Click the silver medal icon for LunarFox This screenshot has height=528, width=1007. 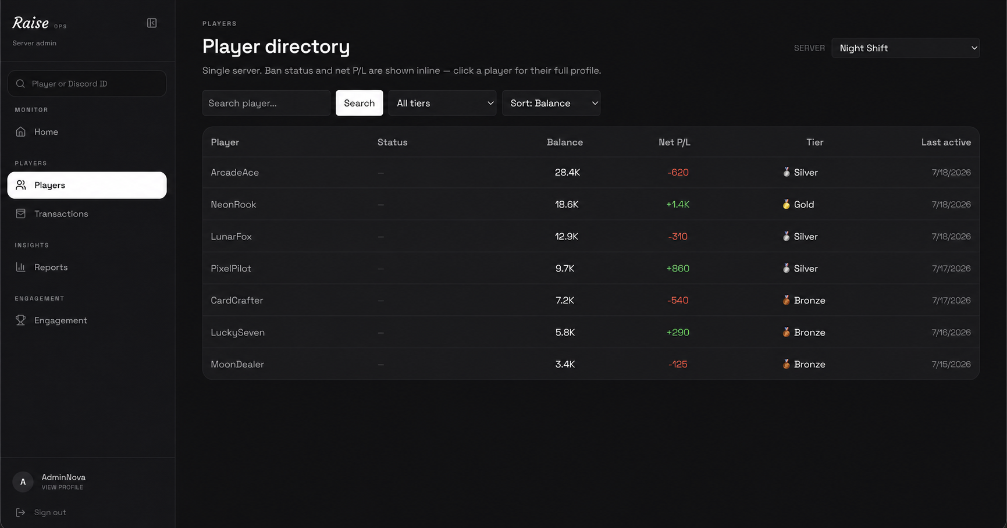pos(786,236)
